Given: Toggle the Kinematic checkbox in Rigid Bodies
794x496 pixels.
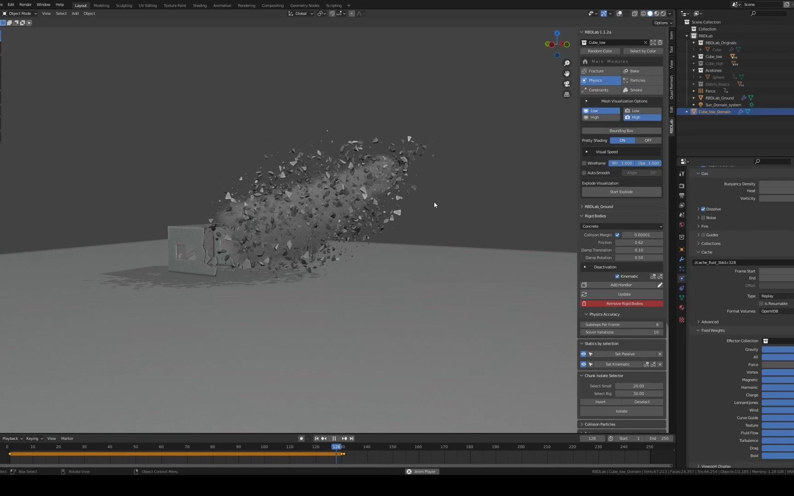Looking at the screenshot, I should click(x=618, y=276).
